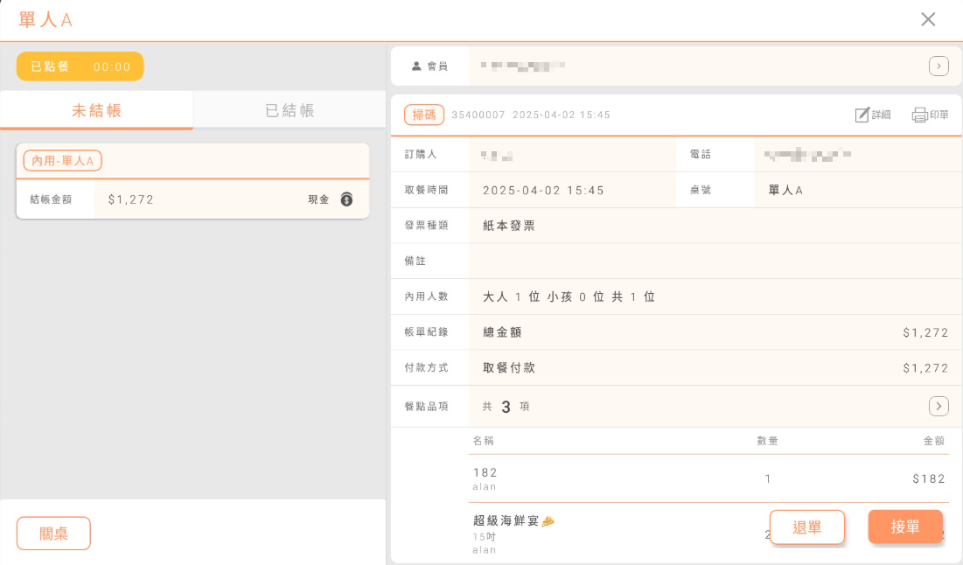
Task: Select the 182 item row
Action: tap(612, 478)
